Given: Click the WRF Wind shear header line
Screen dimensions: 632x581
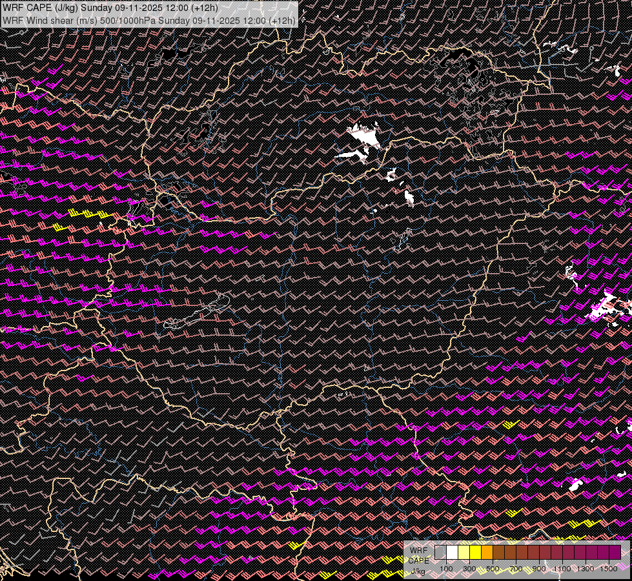Looking at the screenshot, I should tap(149, 20).
